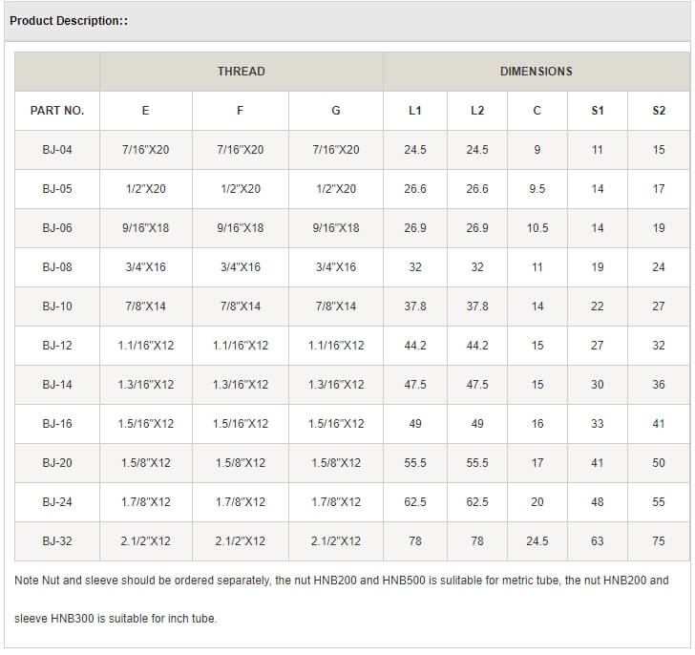The image size is (695, 655).
Task: Click the S2 value in the BJ-24 row
Action: pos(658,502)
